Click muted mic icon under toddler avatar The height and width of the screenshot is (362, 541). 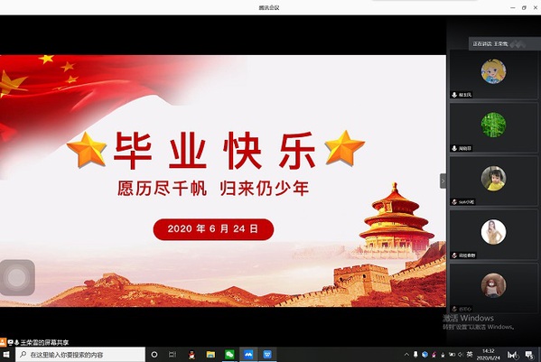tap(454, 201)
